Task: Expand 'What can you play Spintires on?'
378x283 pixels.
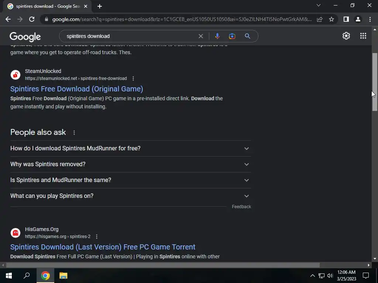Action: click(131, 196)
